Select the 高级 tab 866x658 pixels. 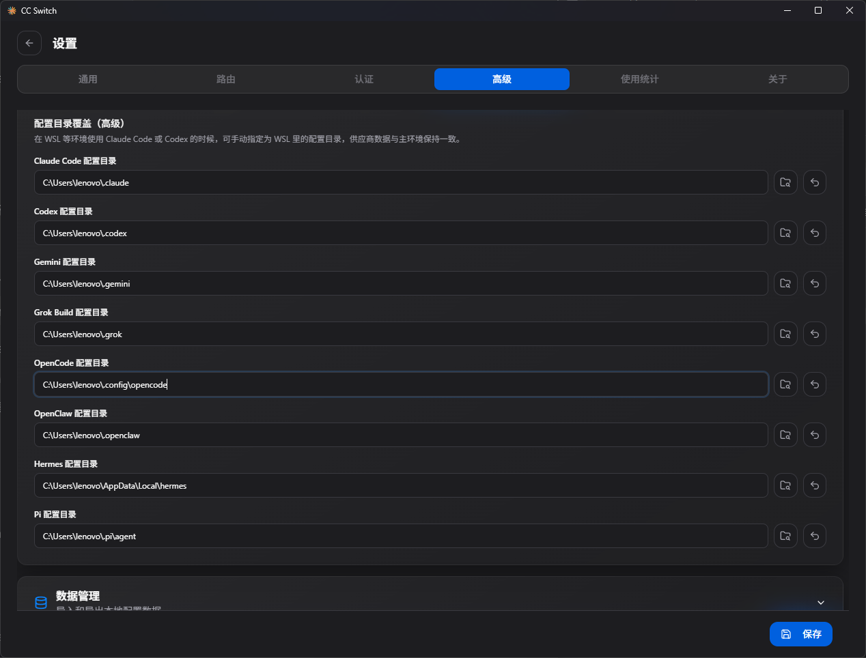coord(502,79)
